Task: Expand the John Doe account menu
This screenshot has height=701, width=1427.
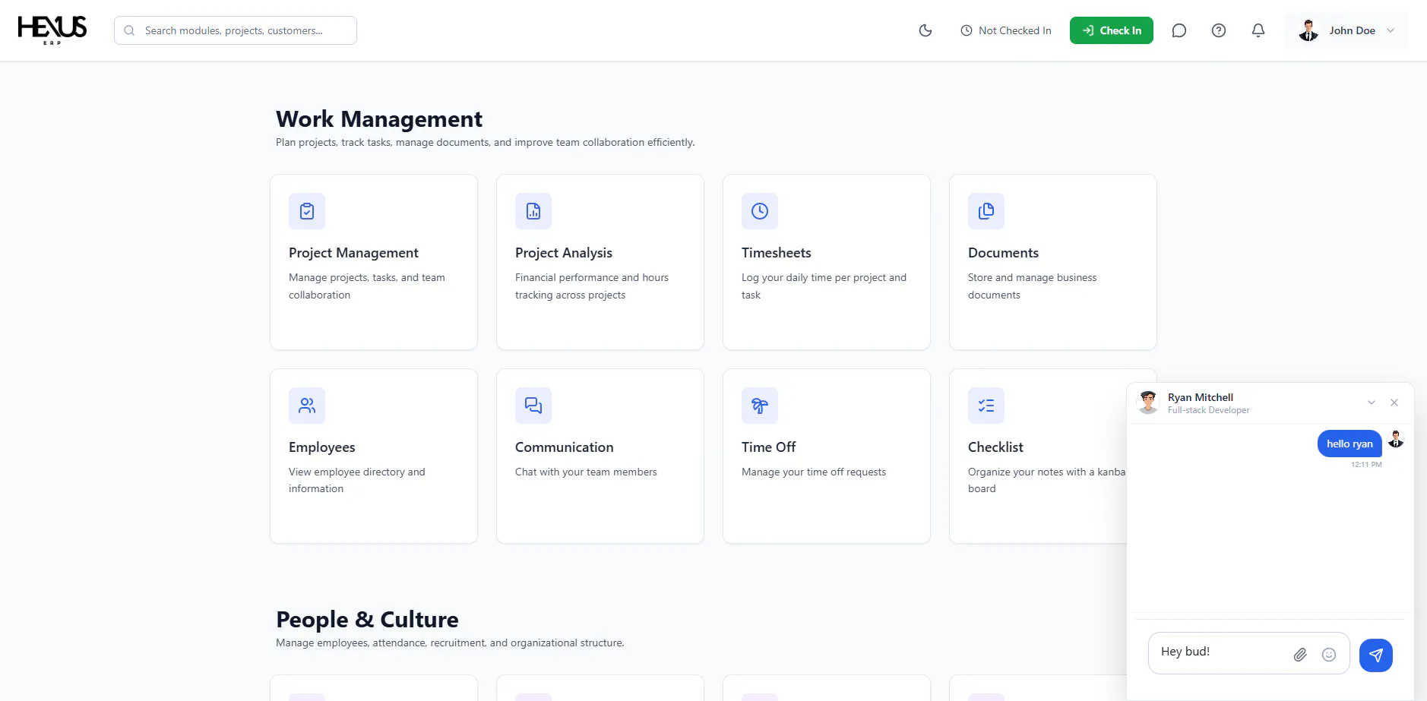Action: pyautogui.click(x=1346, y=30)
